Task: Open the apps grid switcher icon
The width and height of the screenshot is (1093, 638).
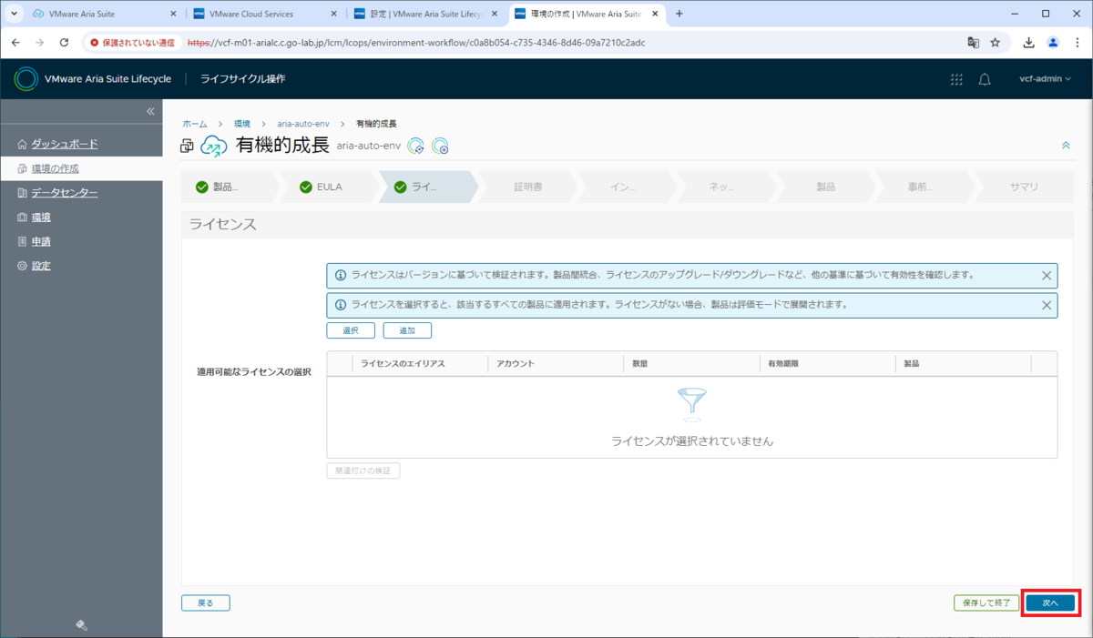Action: point(956,79)
